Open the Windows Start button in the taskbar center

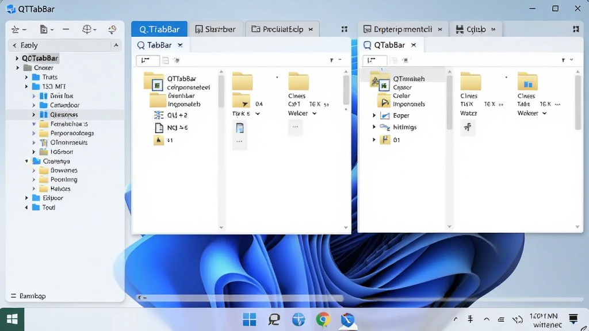pos(250,320)
